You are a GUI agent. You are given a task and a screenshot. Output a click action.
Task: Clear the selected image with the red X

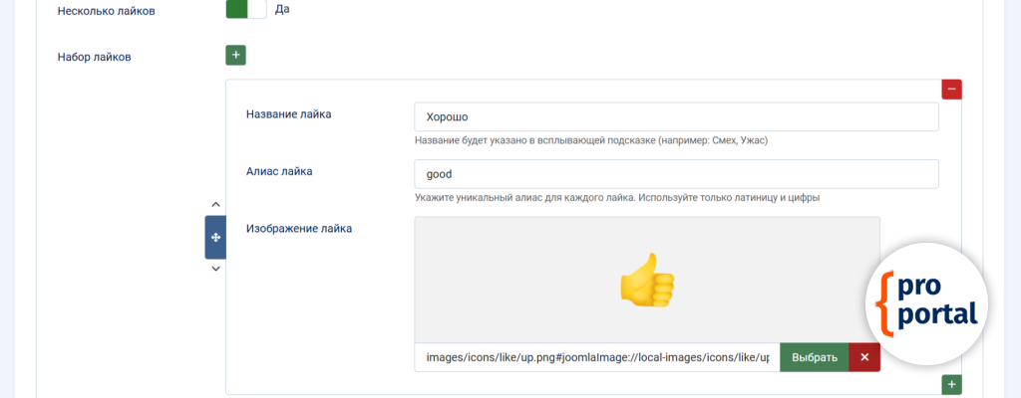coord(864,357)
